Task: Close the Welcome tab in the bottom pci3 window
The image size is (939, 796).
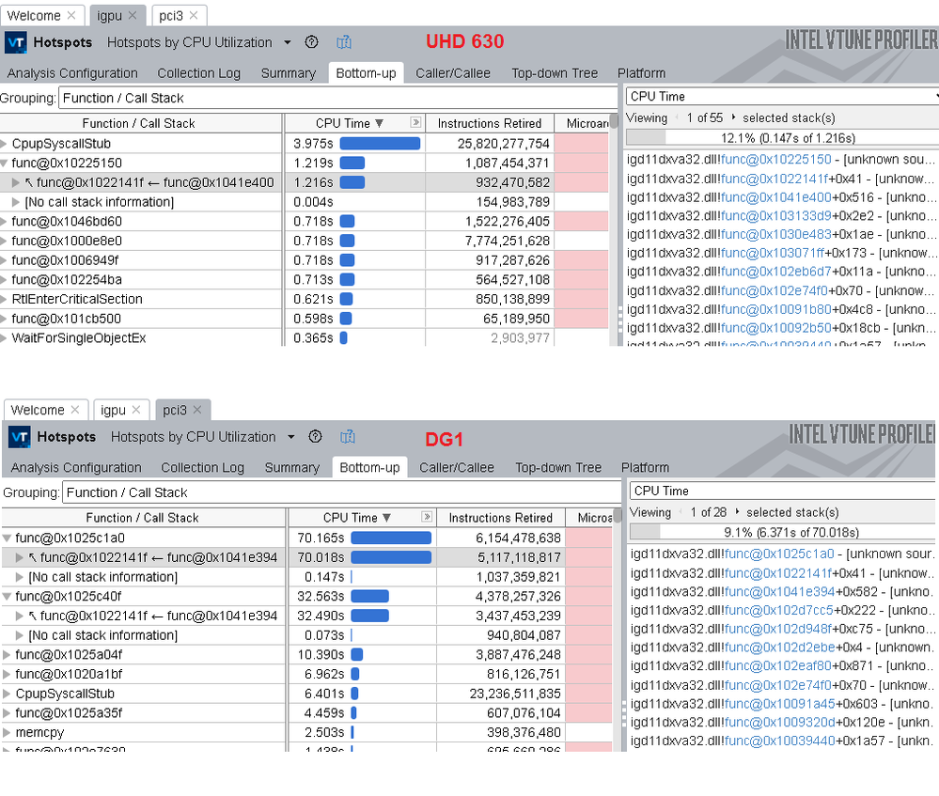Action: tap(75, 410)
